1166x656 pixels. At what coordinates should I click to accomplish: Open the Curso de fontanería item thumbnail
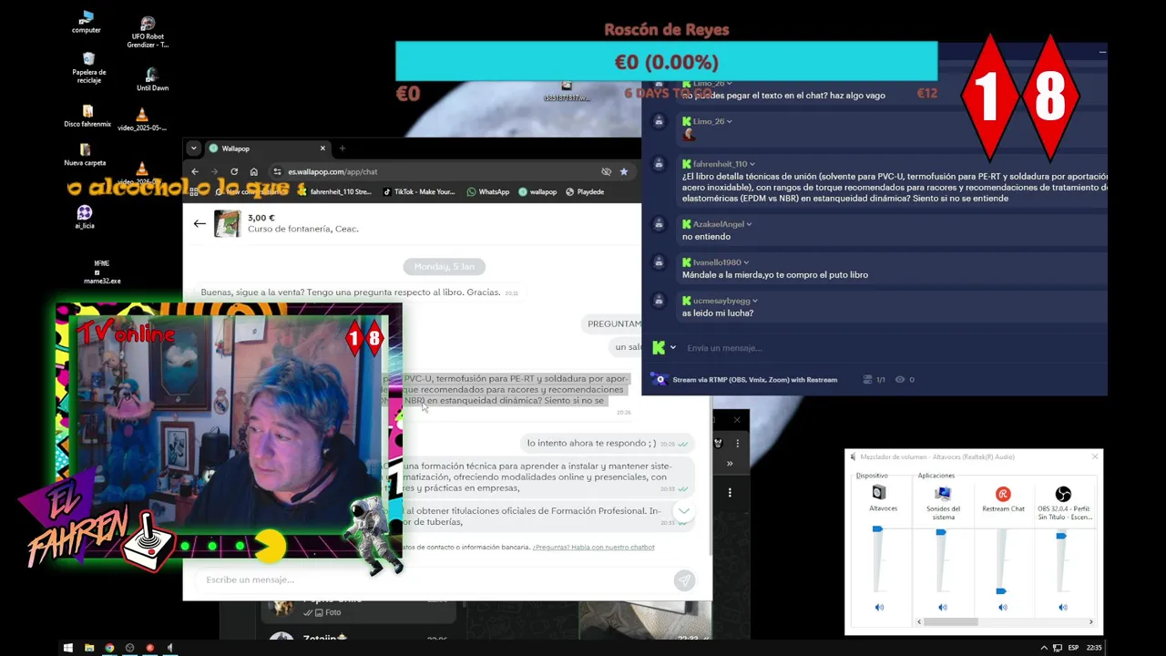point(228,223)
